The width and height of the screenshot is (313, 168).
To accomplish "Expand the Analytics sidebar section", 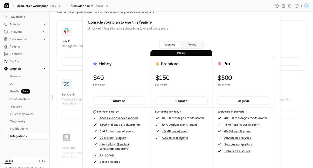I will 44,32.
